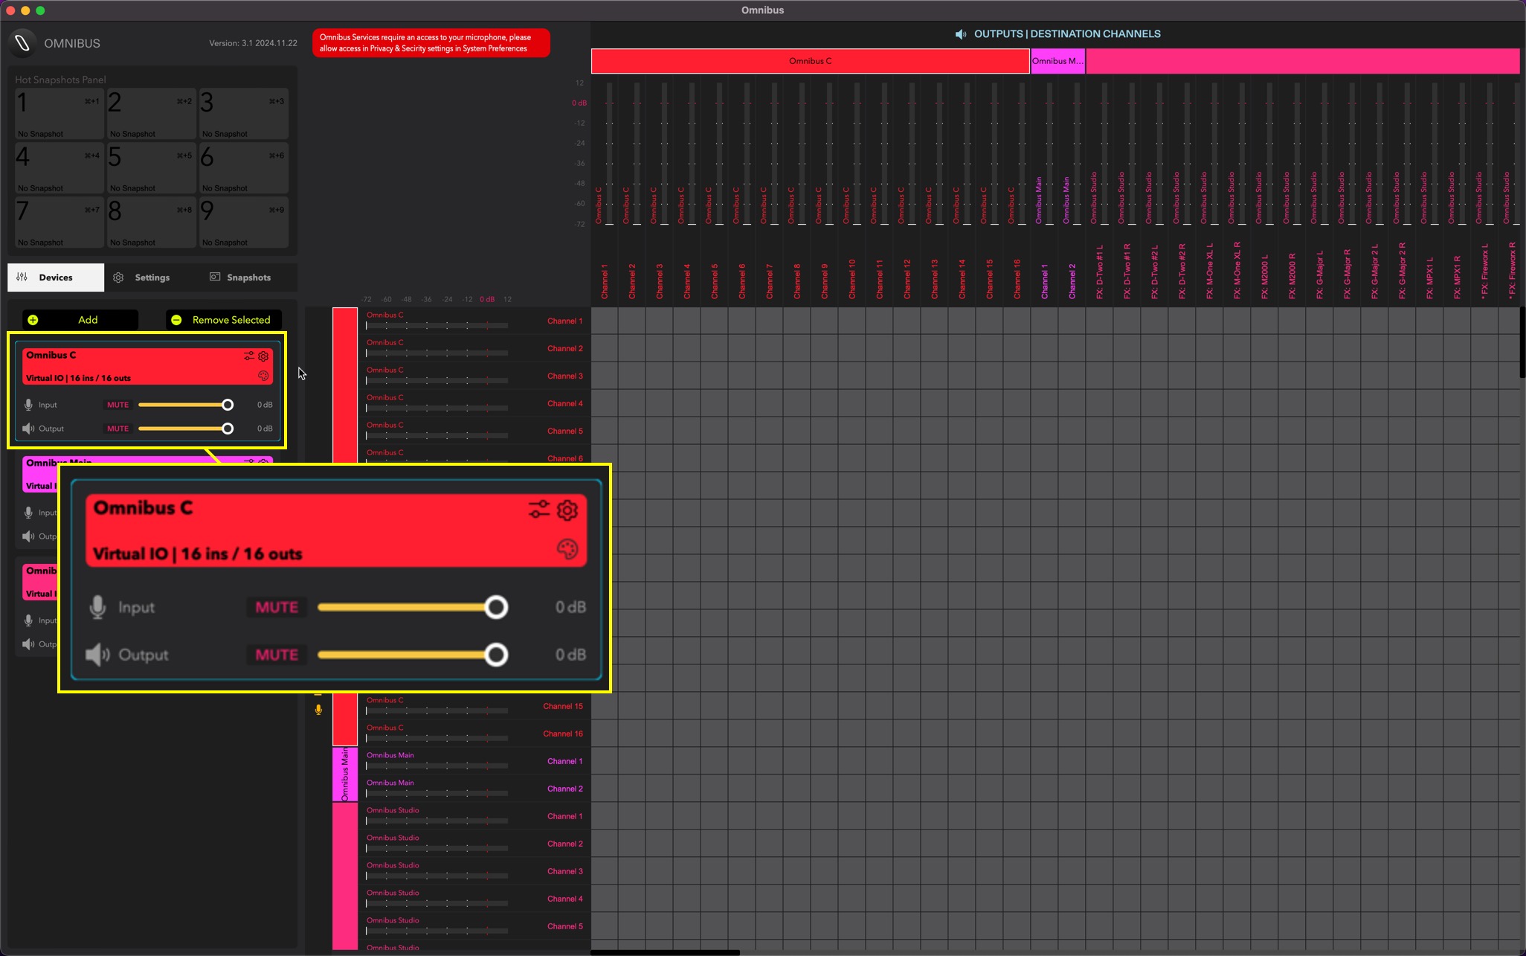Click Omnibus Main input microphone icon
1526x956 pixels.
(28, 513)
